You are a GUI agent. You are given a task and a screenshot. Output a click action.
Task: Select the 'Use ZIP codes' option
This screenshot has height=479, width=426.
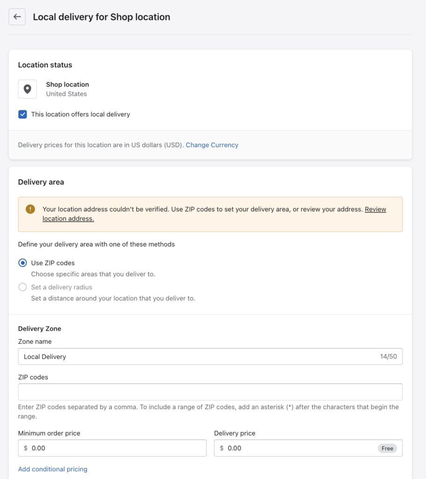tap(22, 263)
